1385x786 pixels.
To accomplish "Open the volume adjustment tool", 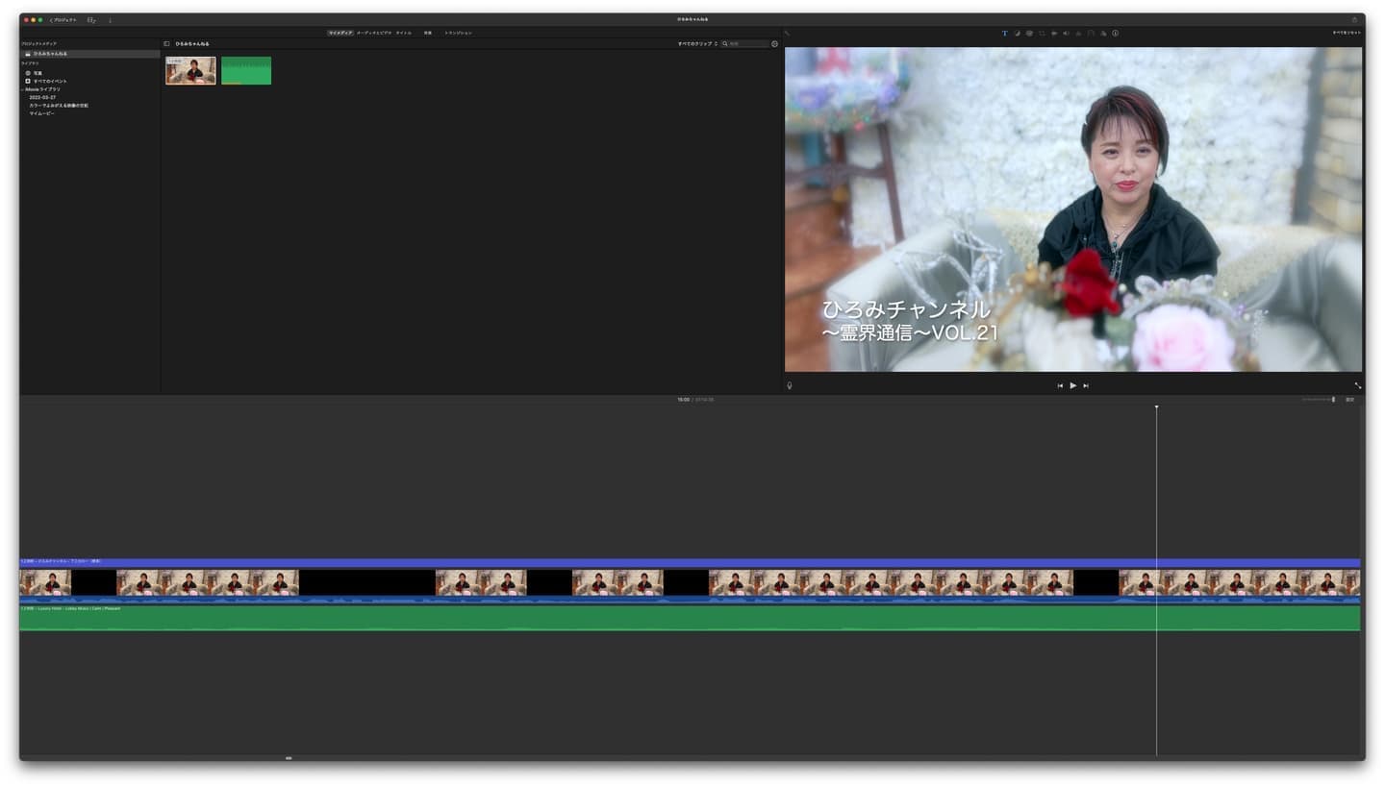I will tap(1066, 33).
